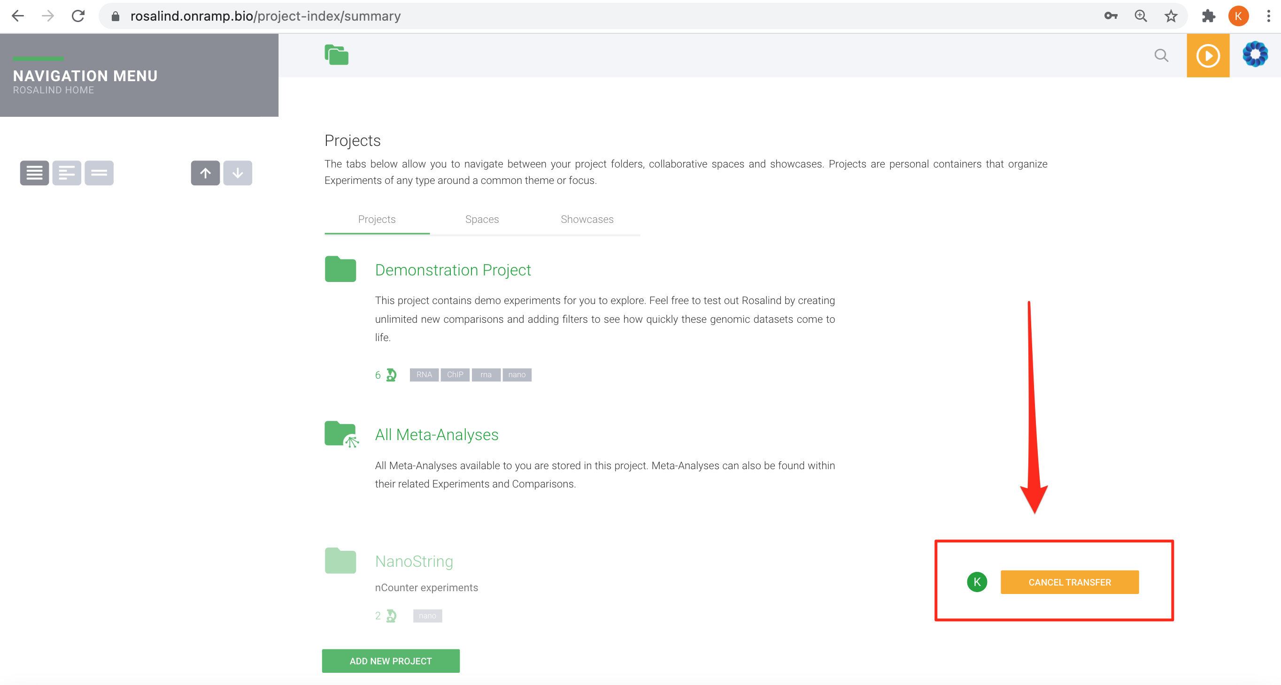
Task: Open the browser extensions puzzle icon
Action: pos(1208,16)
